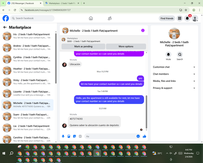This screenshot has width=203, height=163.
Task: Open Windows Start button
Action: (4, 153)
